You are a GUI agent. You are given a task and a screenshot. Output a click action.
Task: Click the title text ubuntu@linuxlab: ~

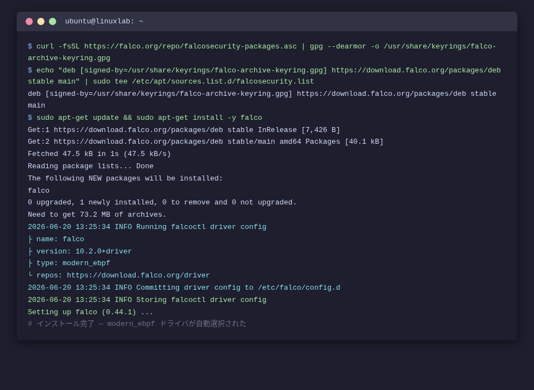point(104,22)
